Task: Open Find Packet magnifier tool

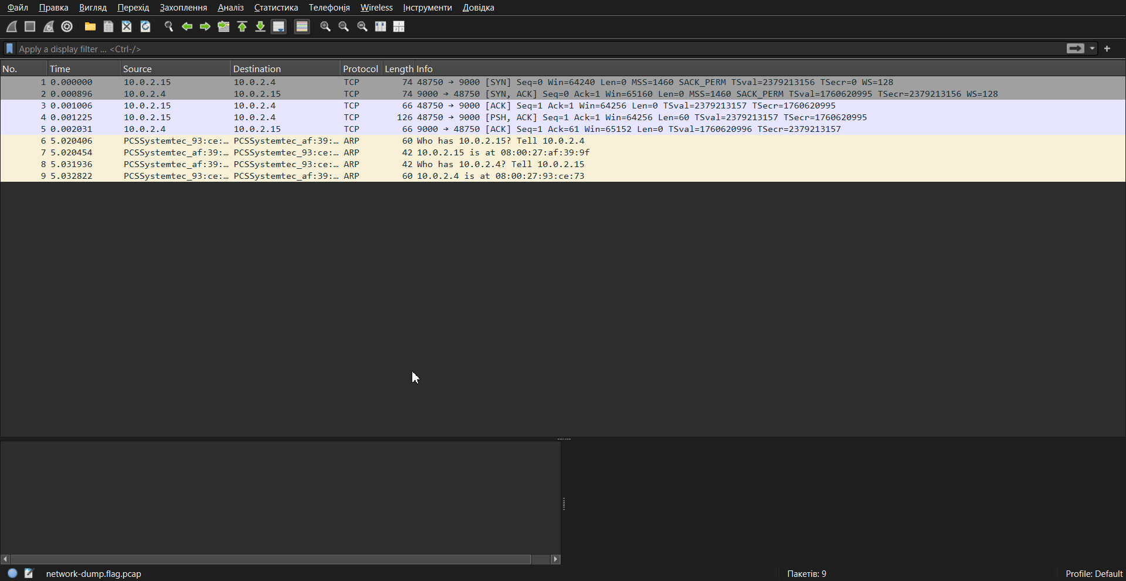Action: pos(169,26)
